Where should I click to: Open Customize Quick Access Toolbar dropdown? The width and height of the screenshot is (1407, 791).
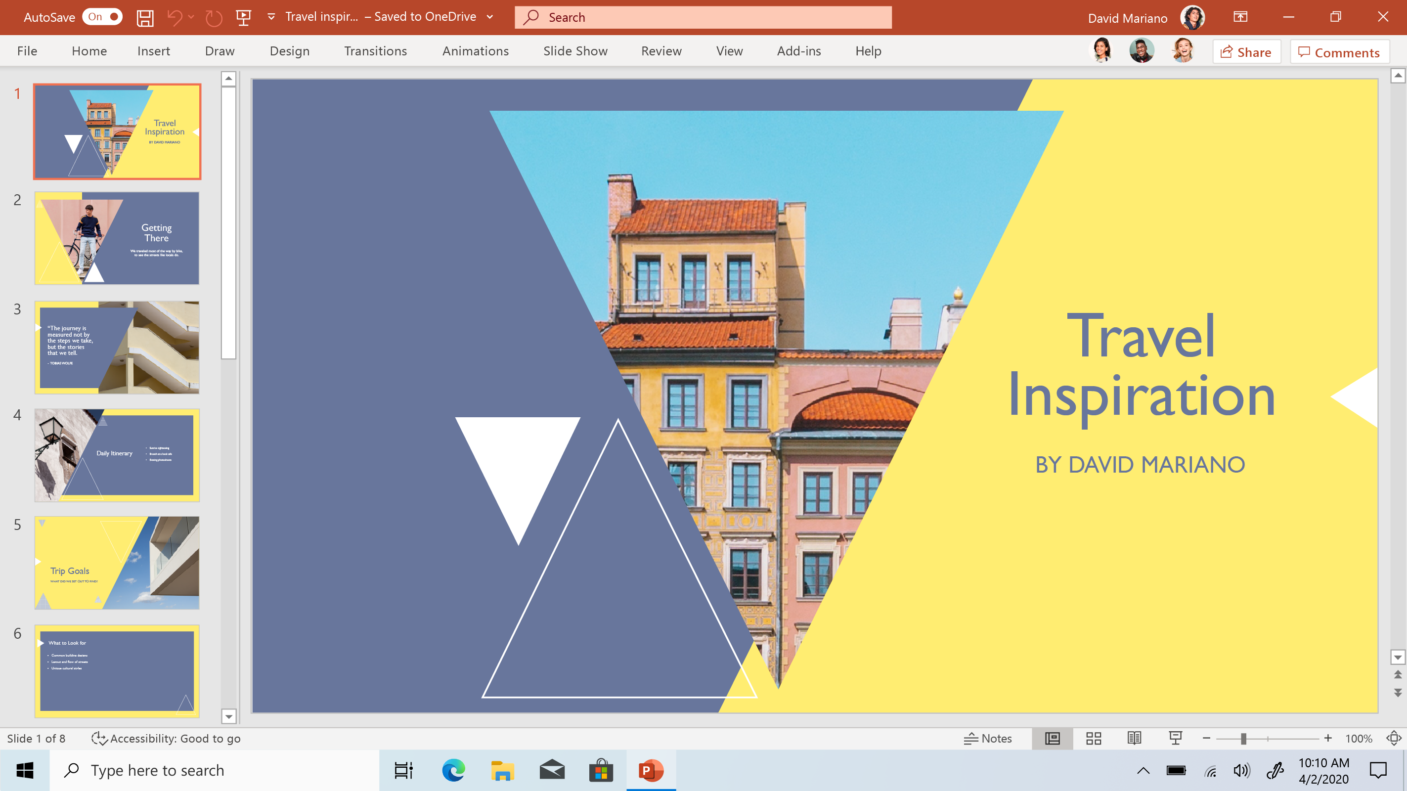271,17
